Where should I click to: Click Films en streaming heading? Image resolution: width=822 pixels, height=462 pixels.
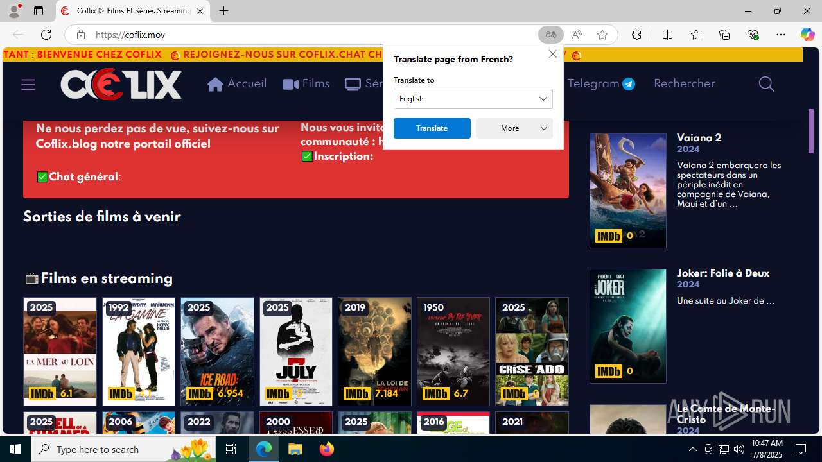coord(107,278)
